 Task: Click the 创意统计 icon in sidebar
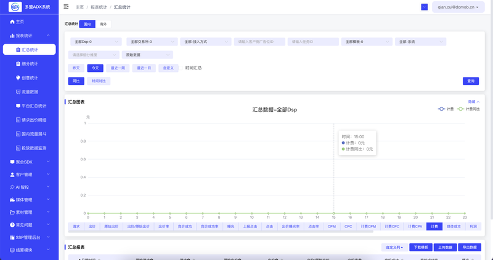click(18, 77)
